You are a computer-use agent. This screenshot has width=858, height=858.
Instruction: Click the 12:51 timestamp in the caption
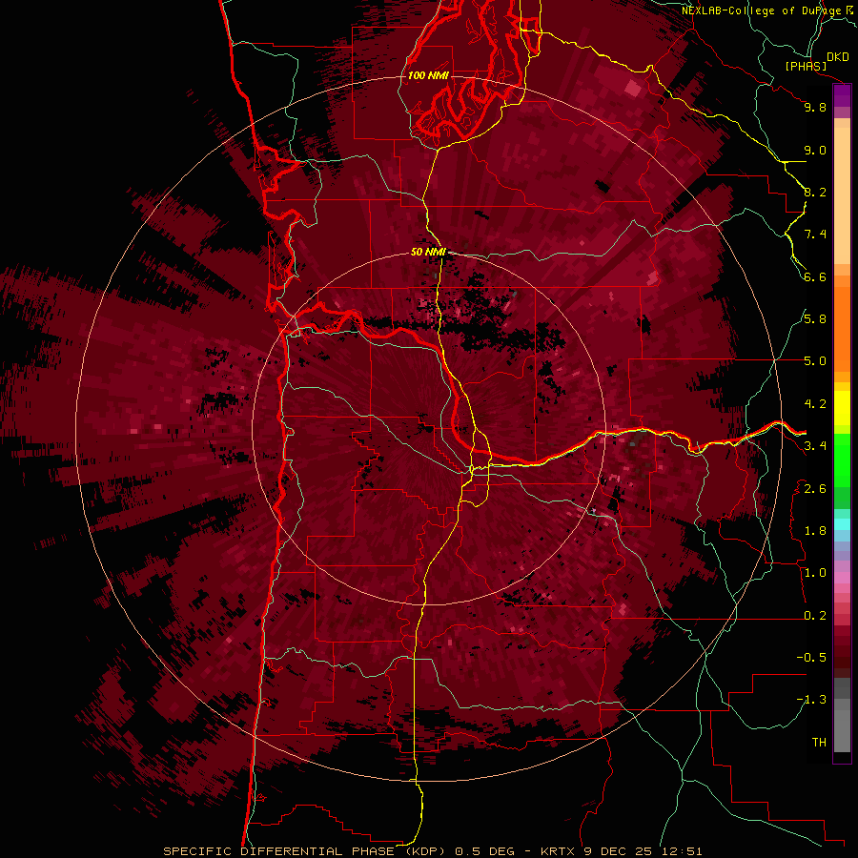pyautogui.click(x=680, y=851)
